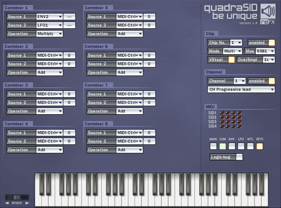Open Combiner 1 Operation Multiply dropdown
The image size is (281, 208).
(49, 34)
